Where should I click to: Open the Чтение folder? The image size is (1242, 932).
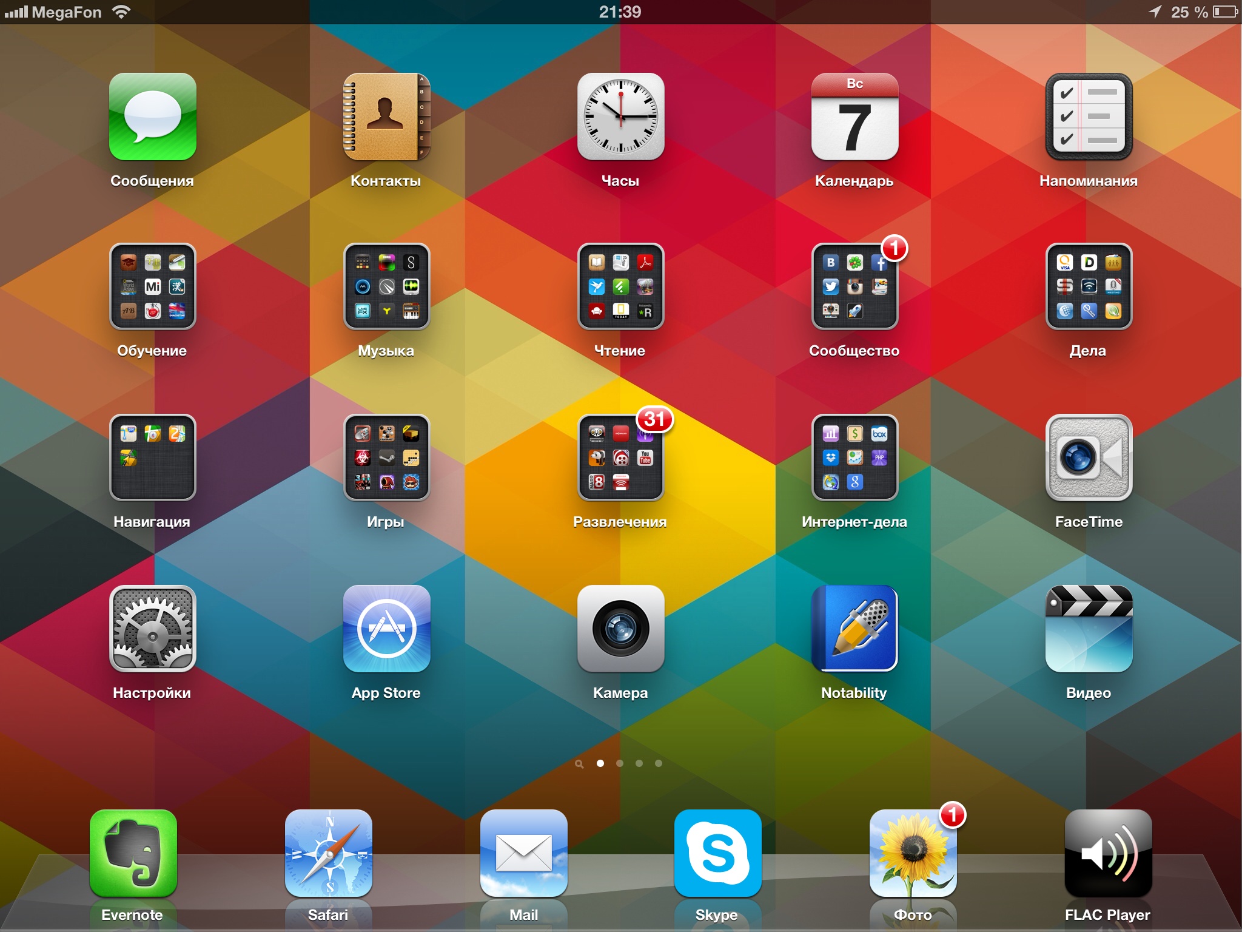click(620, 286)
